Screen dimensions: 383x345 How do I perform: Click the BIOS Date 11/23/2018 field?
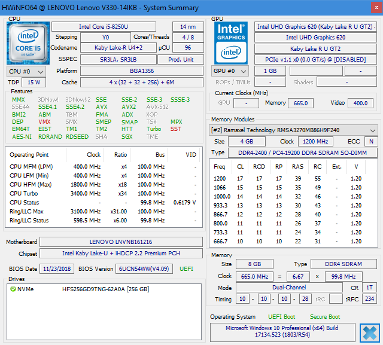click(57, 268)
